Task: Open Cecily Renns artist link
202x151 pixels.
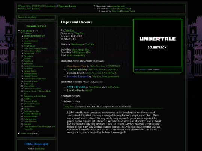Action: point(113,87)
